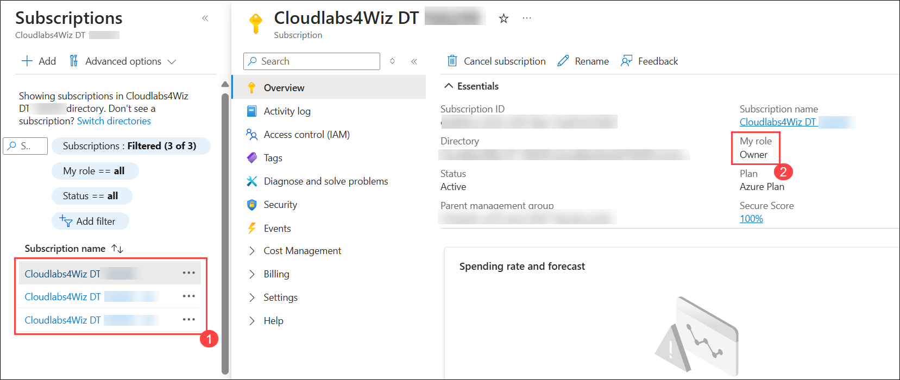Expand Billing section

click(x=251, y=274)
